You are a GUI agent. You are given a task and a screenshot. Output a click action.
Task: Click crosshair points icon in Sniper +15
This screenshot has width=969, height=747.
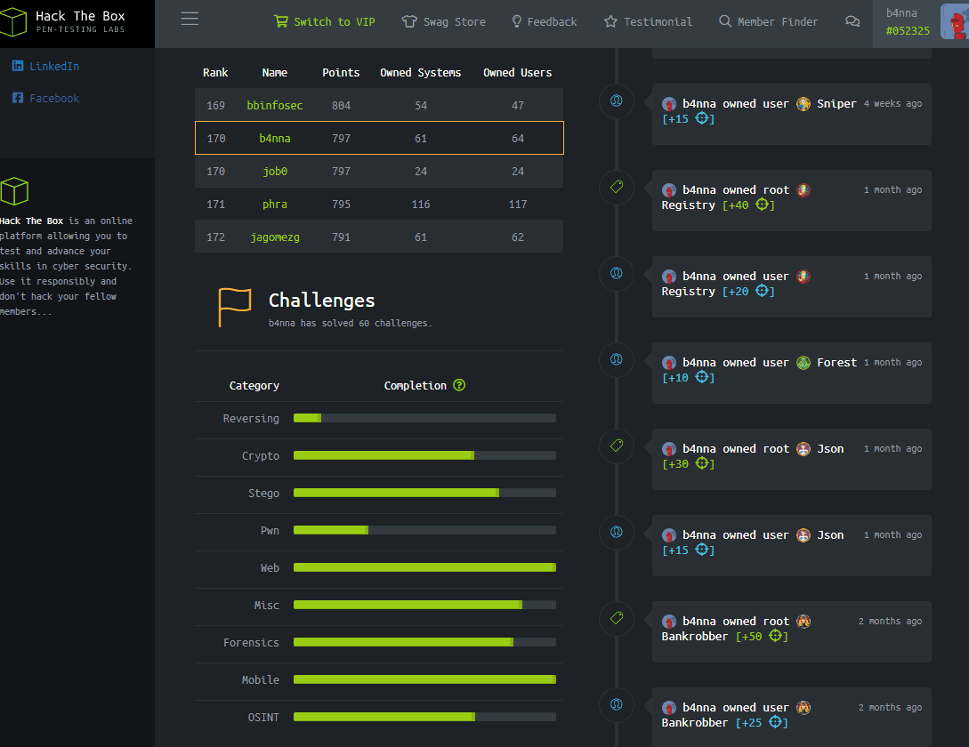click(702, 118)
